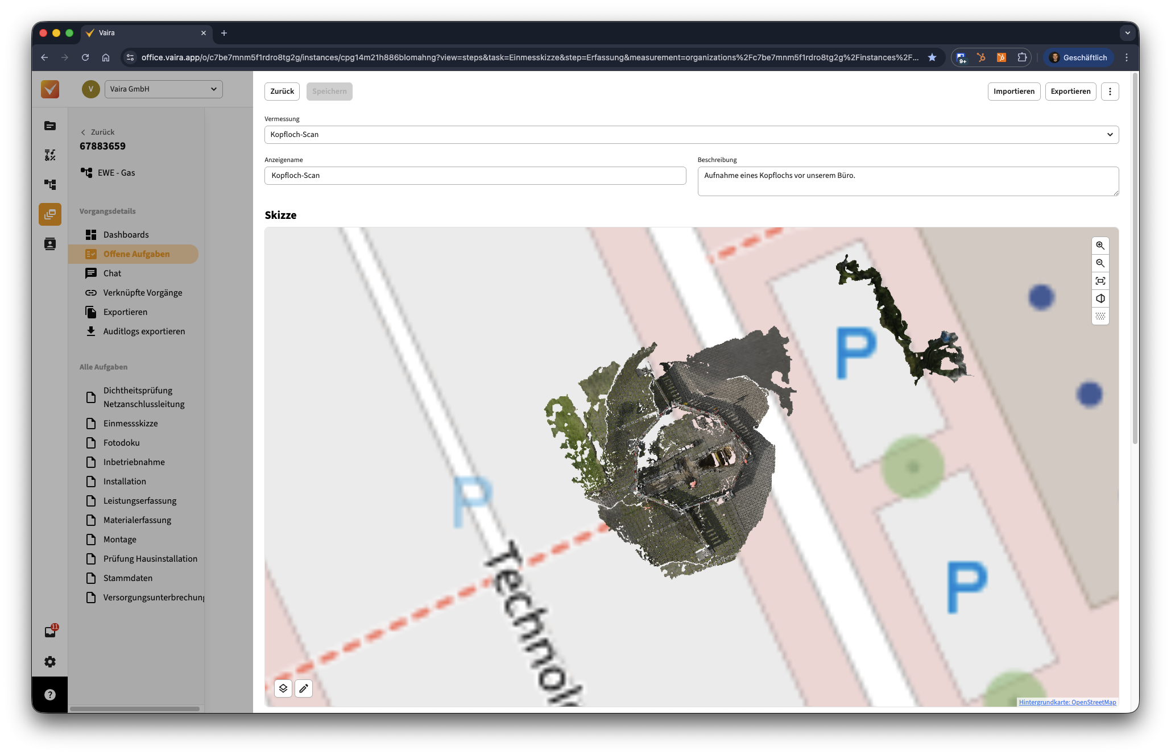Open the Vermessung Kopfloch-Scan dropdown
This screenshot has width=1171, height=755.
click(691, 135)
